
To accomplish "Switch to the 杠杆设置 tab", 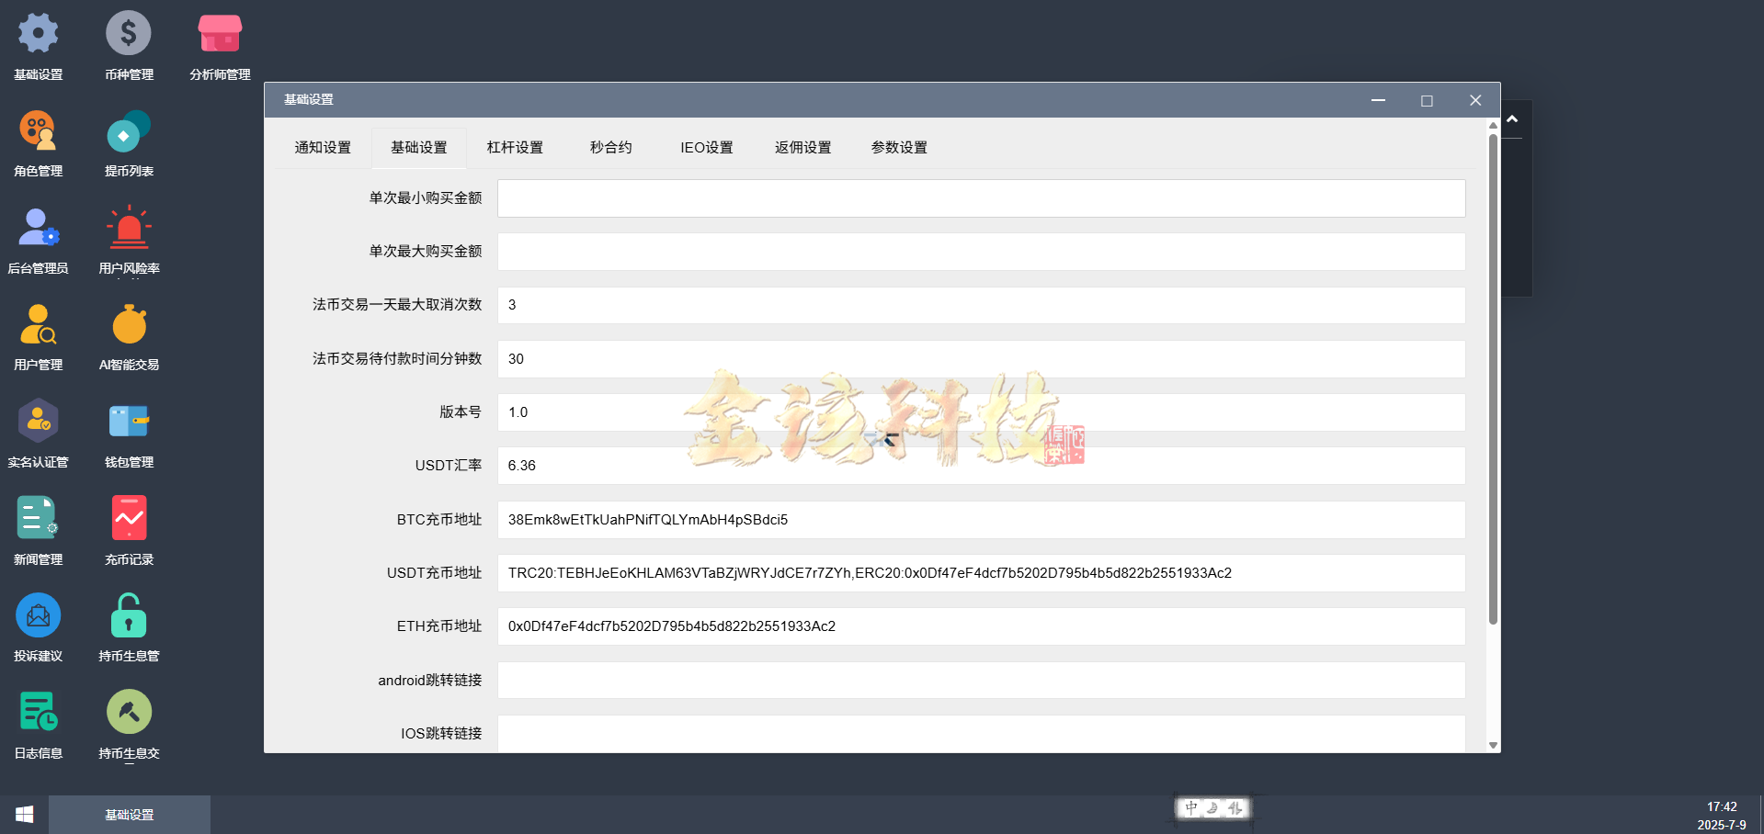I will point(516,147).
